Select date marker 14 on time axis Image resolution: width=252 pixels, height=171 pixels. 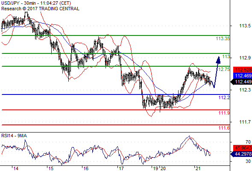[x=16, y=168]
